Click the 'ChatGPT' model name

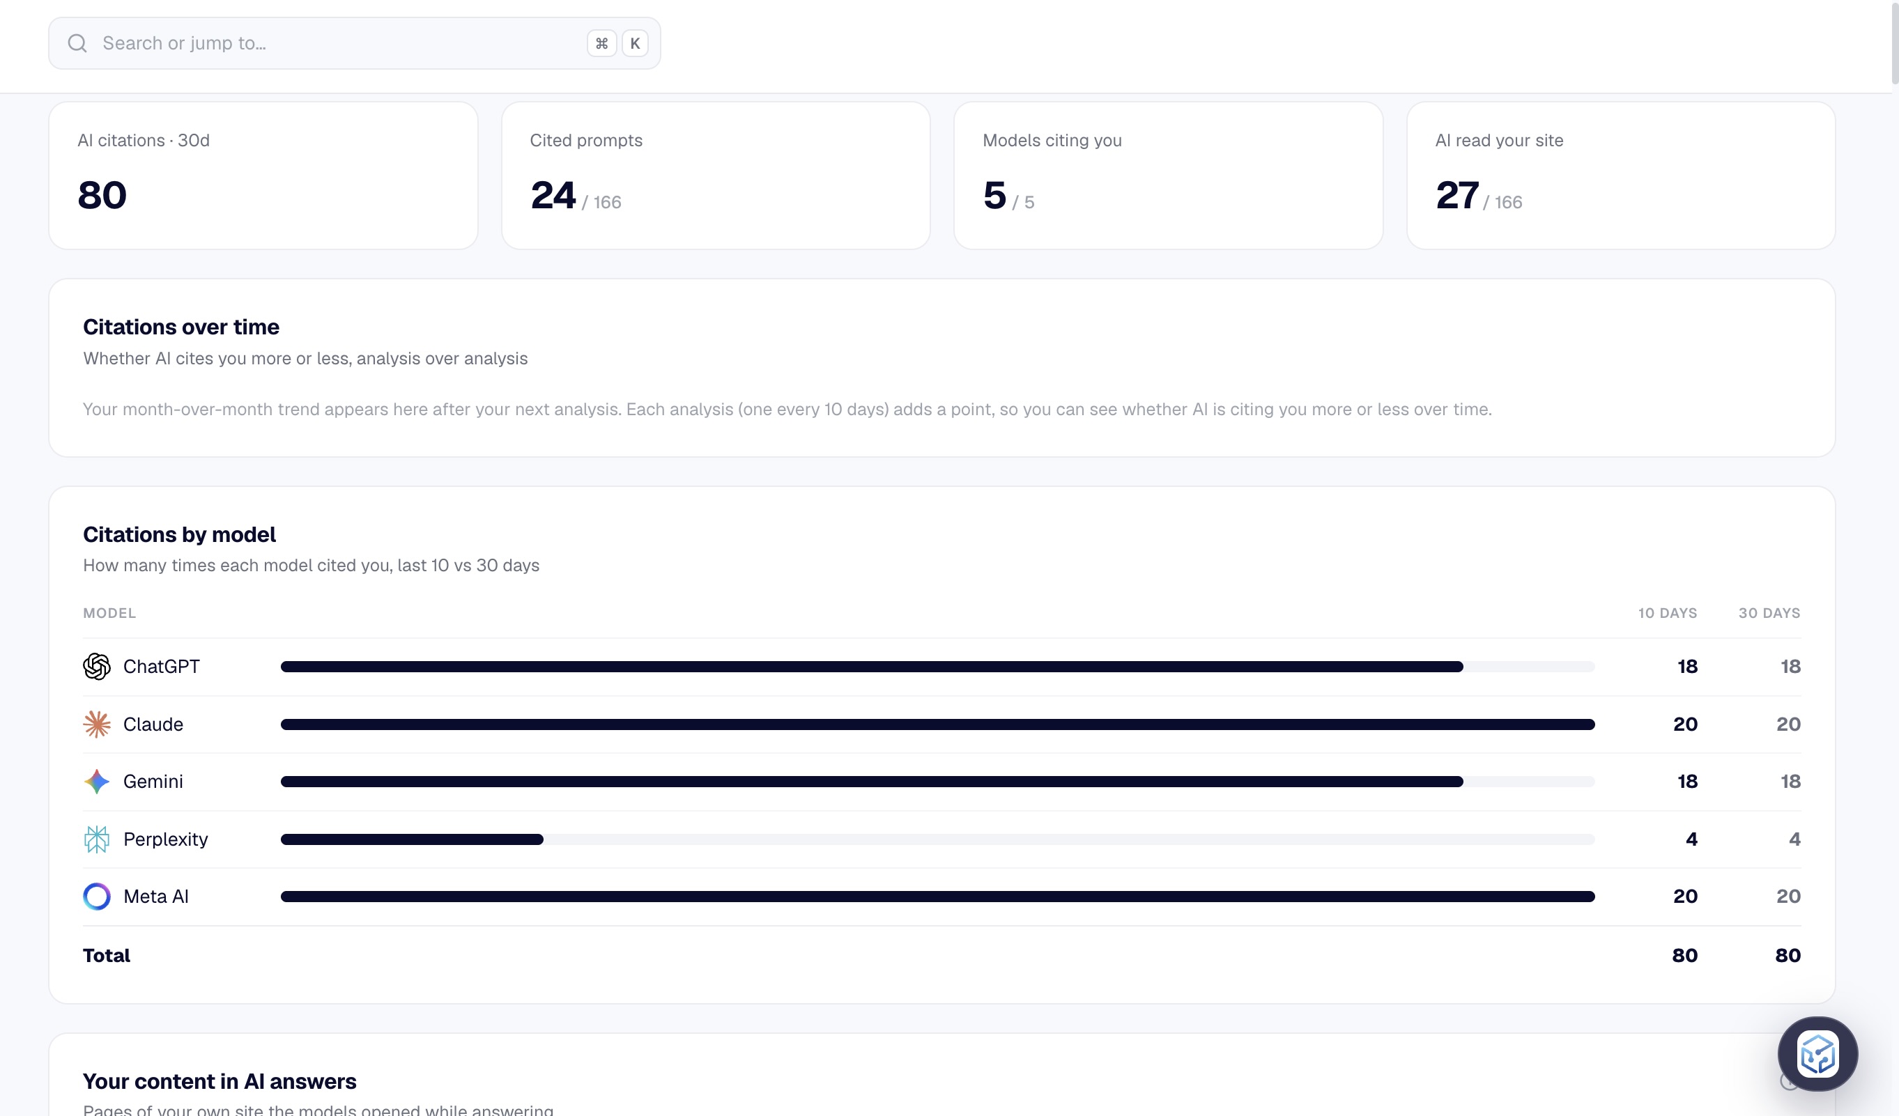[161, 667]
